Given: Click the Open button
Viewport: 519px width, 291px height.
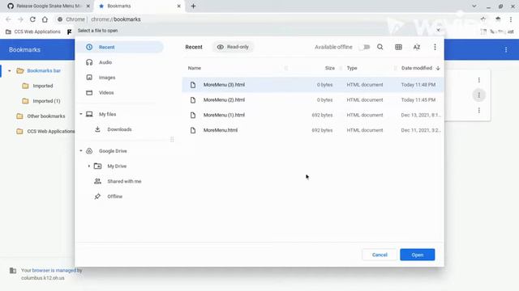Looking at the screenshot, I should pos(418,255).
